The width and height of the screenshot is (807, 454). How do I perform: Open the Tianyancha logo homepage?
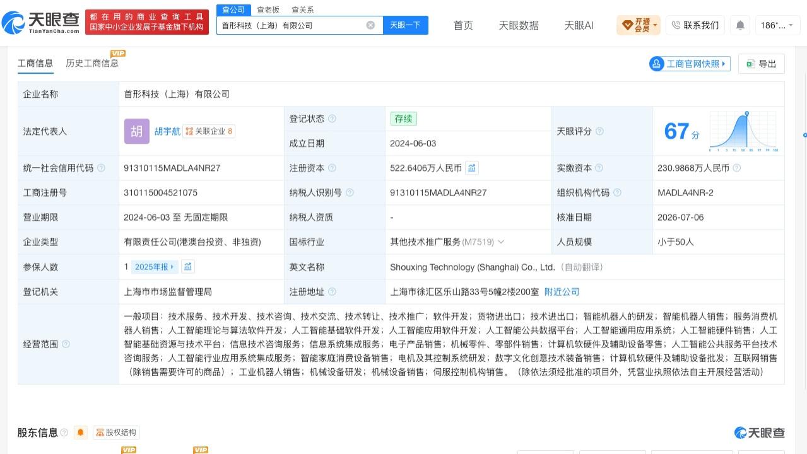(x=41, y=23)
